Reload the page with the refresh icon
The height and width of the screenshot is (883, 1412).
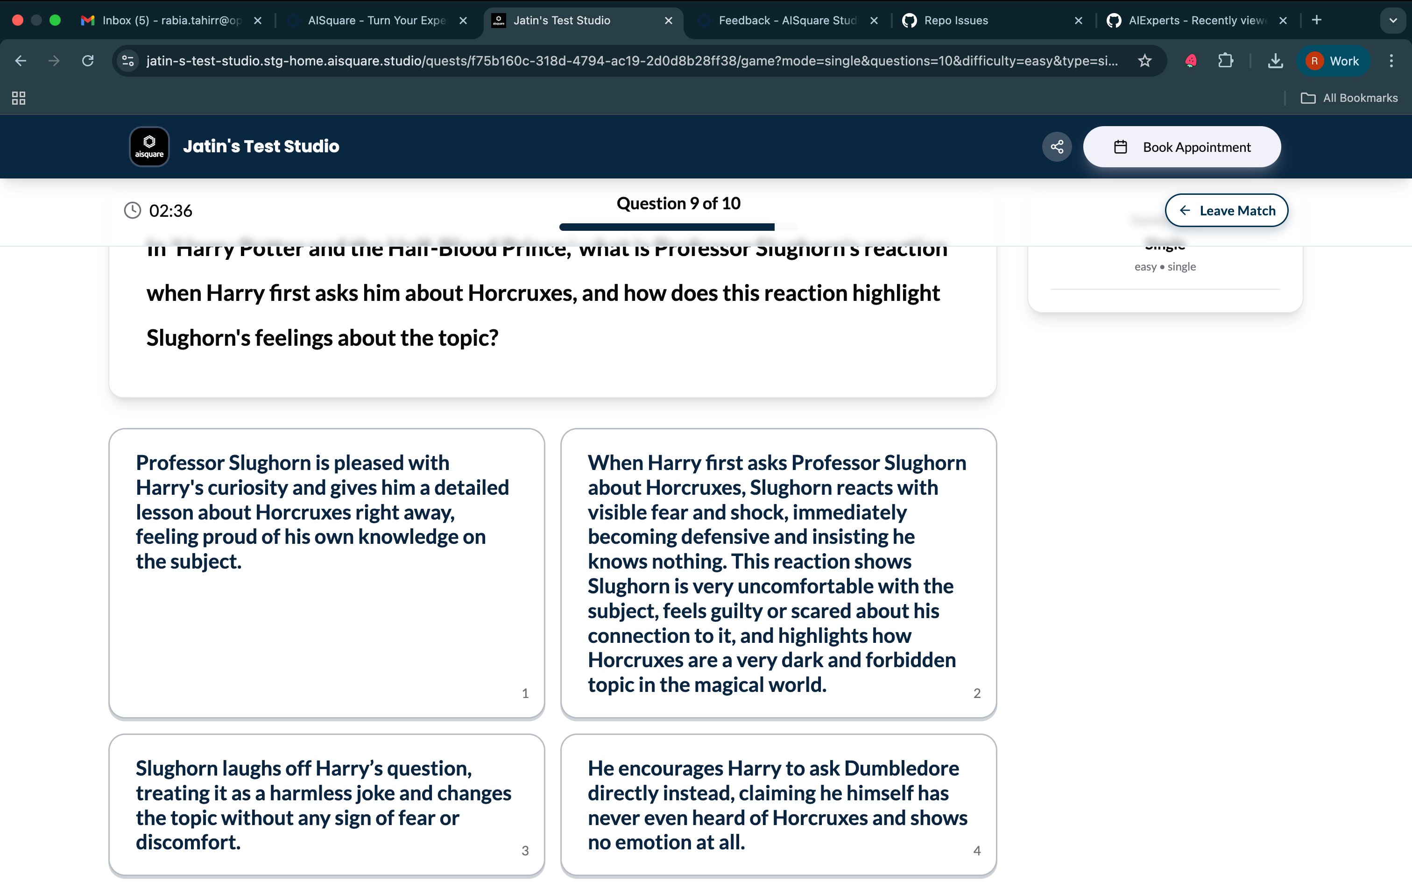87,61
